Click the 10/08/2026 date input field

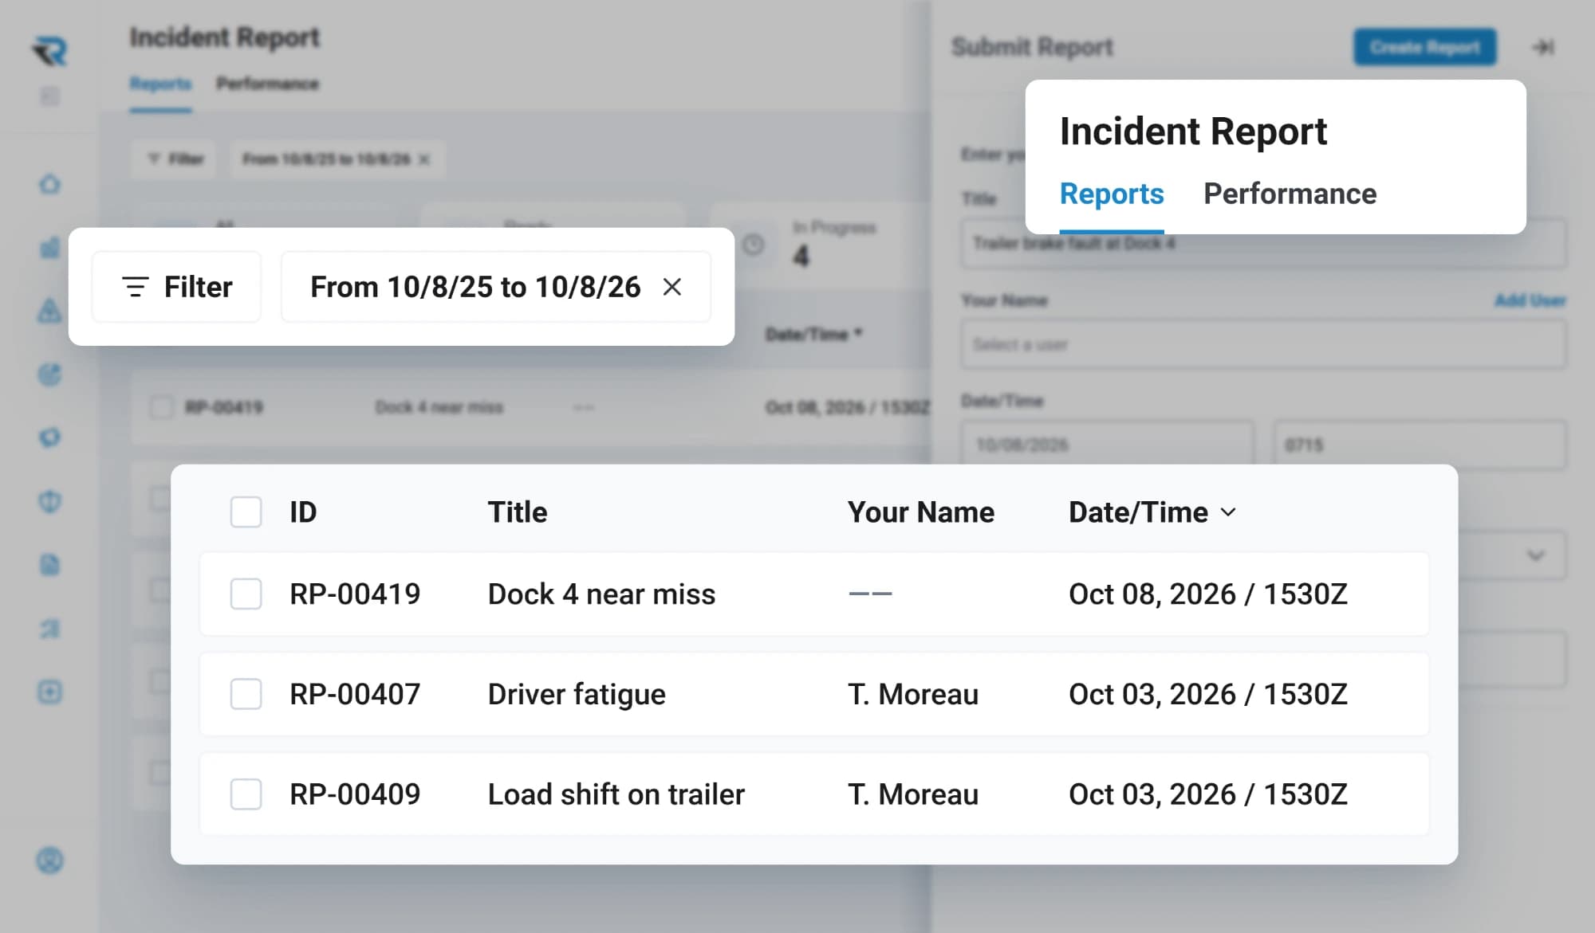[1107, 445]
